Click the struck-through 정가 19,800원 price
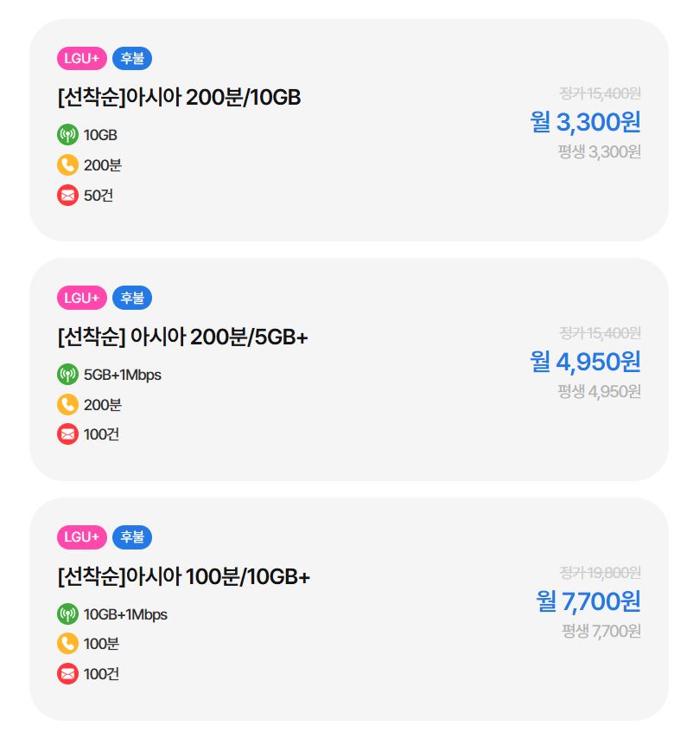The image size is (687, 739). tap(600, 572)
